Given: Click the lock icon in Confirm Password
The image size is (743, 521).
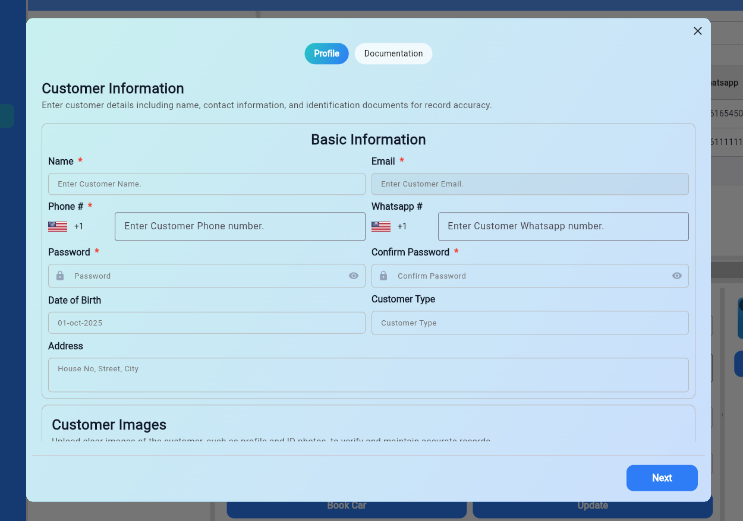Looking at the screenshot, I should click(383, 276).
